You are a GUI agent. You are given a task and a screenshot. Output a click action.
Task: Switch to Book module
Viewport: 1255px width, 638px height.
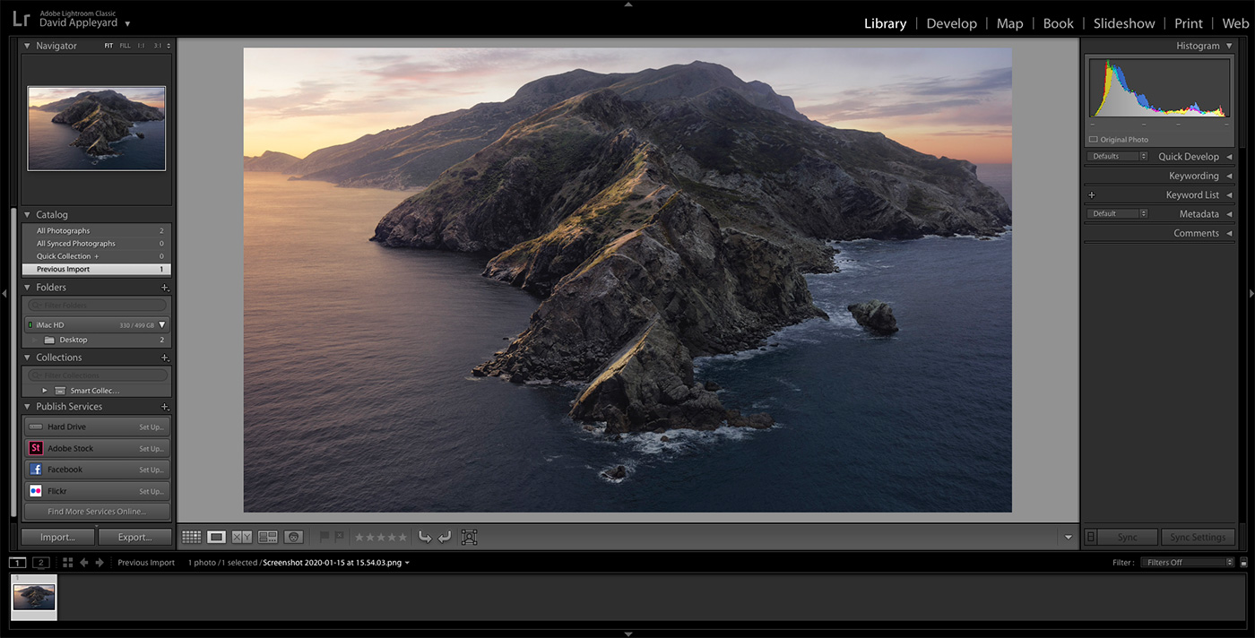1058,23
